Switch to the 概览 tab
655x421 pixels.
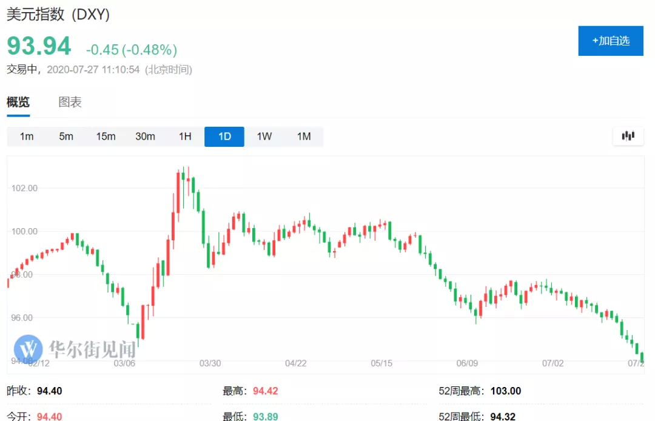[18, 102]
